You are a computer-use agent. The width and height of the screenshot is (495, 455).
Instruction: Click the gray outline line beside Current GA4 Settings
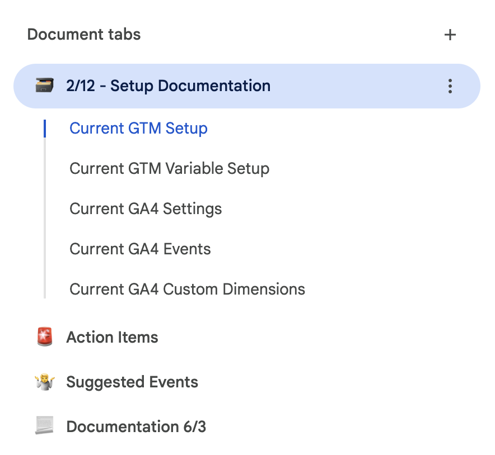(45, 209)
